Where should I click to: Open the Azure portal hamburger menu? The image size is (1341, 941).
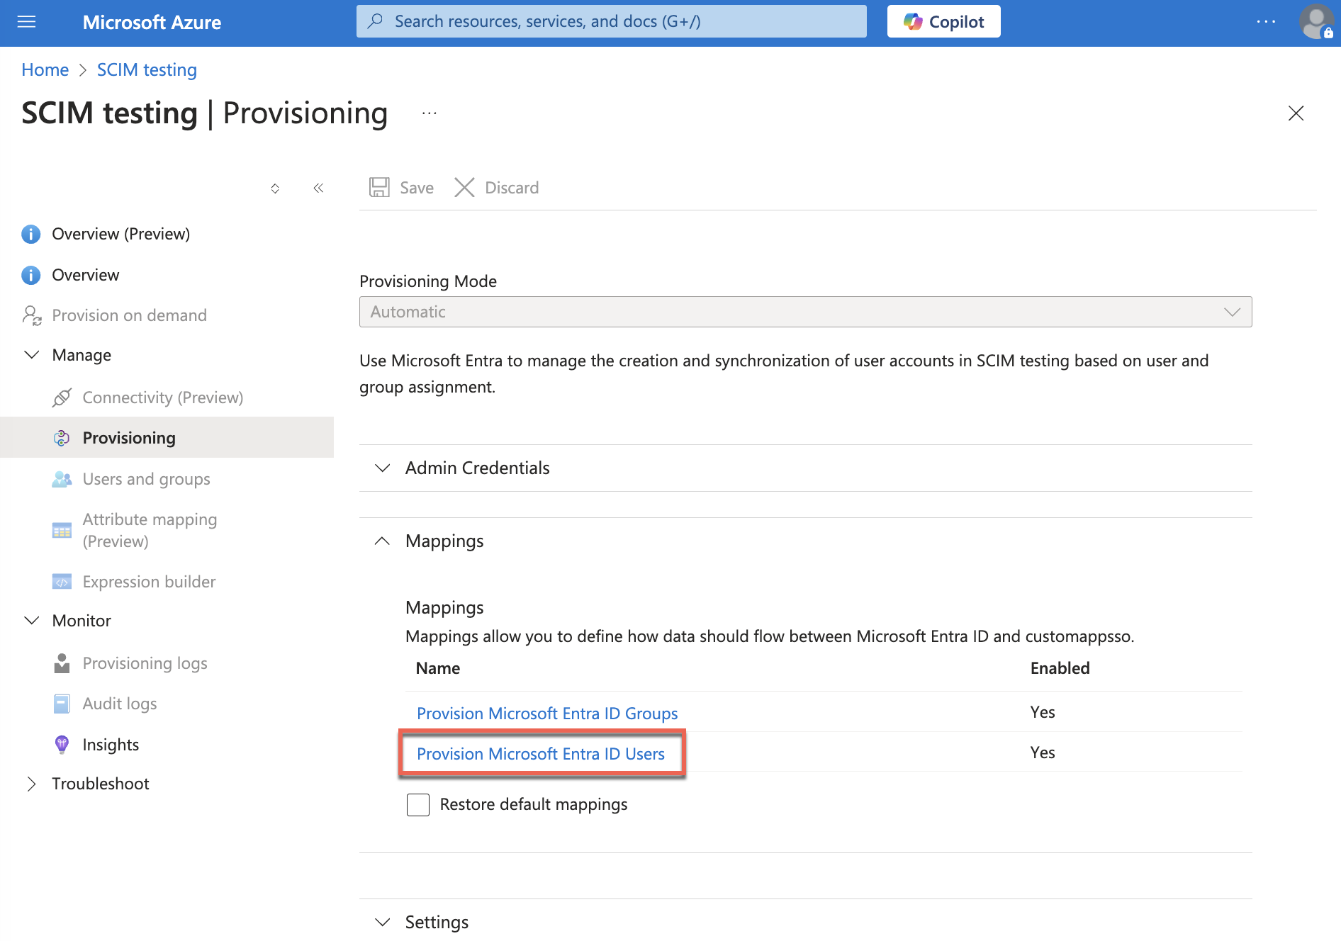(26, 22)
